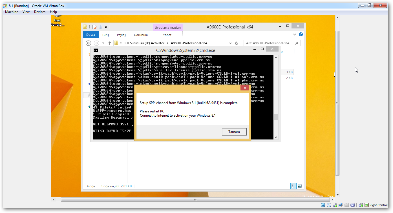The width and height of the screenshot is (393, 213).
Task: Click the up one level arrow in Explorer
Action: [x=110, y=43]
